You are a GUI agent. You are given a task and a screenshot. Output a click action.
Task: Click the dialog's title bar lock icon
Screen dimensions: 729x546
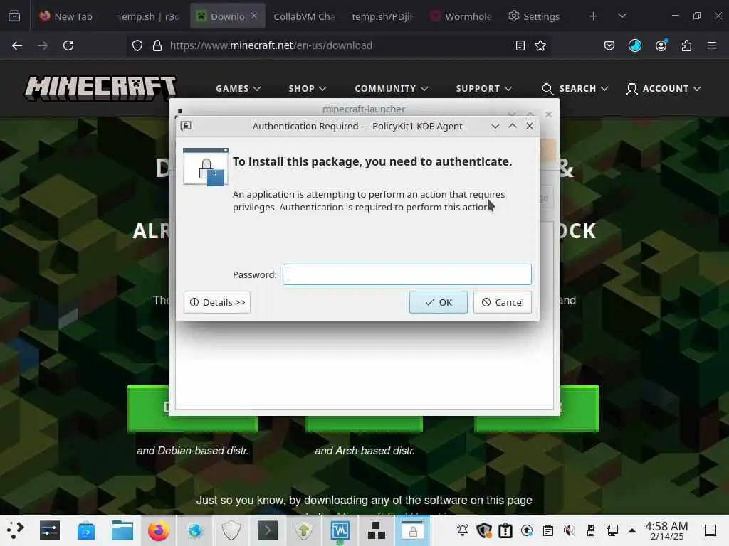(186, 126)
